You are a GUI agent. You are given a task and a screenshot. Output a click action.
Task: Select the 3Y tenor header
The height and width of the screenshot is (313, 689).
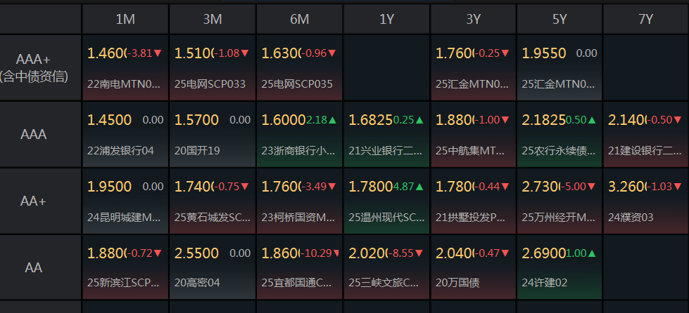pos(473,19)
